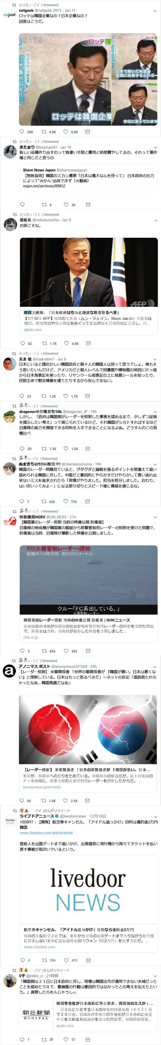This screenshot has height=1045, width=161.
Task: Open the Moon Jae-in AFP article image
Action: point(88,273)
